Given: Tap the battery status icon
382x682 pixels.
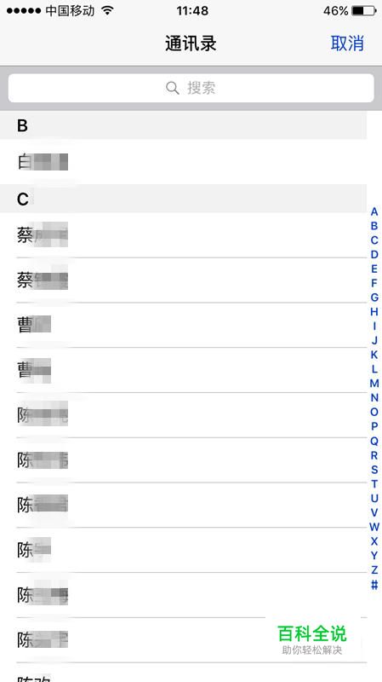Looking at the screenshot, I should [x=364, y=10].
